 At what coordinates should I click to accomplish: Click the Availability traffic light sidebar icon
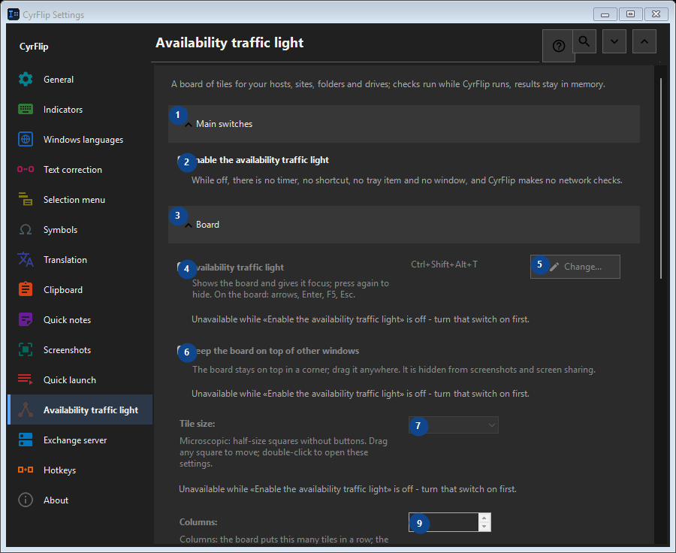point(26,409)
